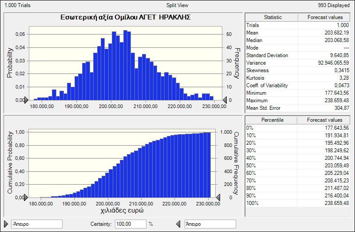Image resolution: width=355 pixels, height=232 pixels.
Task: Click the chart title Εσωτερική αξία Ομίλου ΑΓΕΤ ΗΡΑΚΛΗΣ
Action: [x=126, y=17]
